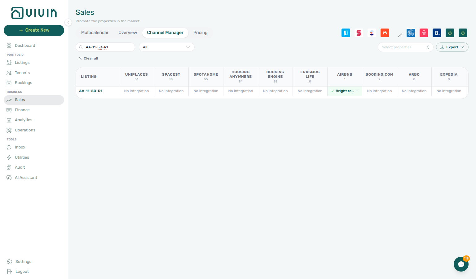The height and width of the screenshot is (279, 476).
Task: Click the Utilities lightning icon
Action: coord(9,157)
